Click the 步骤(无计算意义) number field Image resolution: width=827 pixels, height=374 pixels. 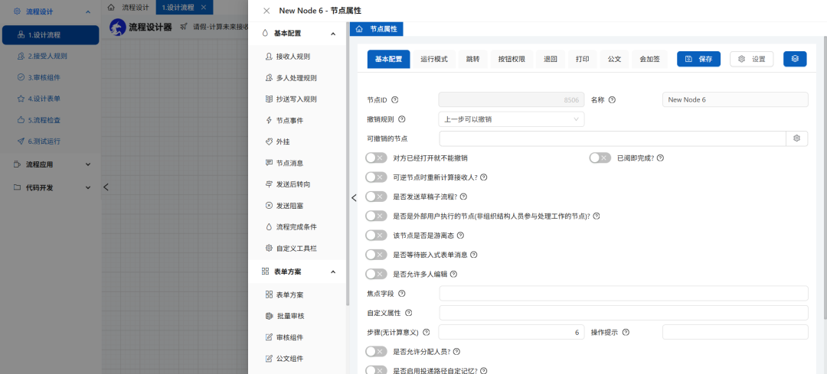pos(511,333)
